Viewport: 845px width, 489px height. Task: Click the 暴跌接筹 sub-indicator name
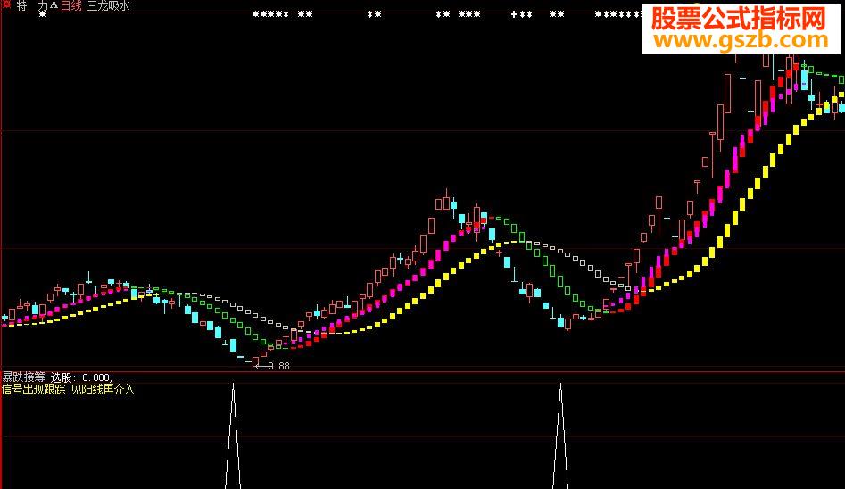(x=24, y=377)
